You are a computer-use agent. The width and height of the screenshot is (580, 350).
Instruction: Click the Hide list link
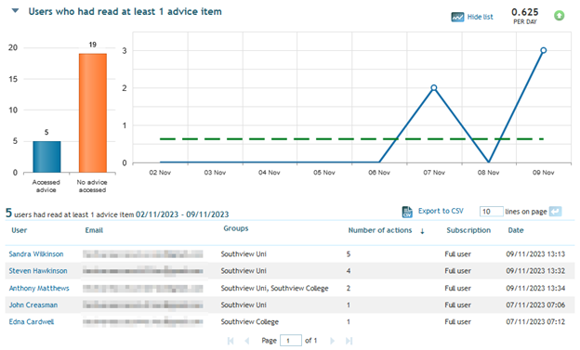click(x=480, y=17)
